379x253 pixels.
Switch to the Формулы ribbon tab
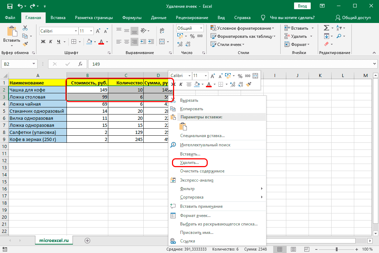pos(132,18)
